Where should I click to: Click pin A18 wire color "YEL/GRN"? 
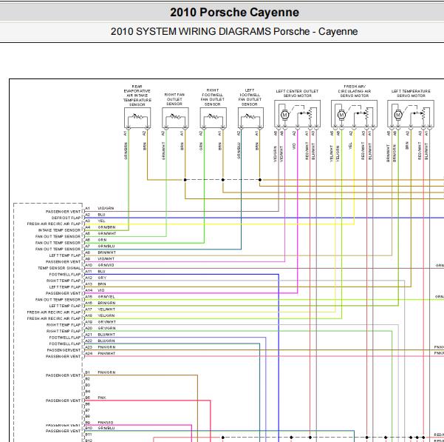coord(106,315)
